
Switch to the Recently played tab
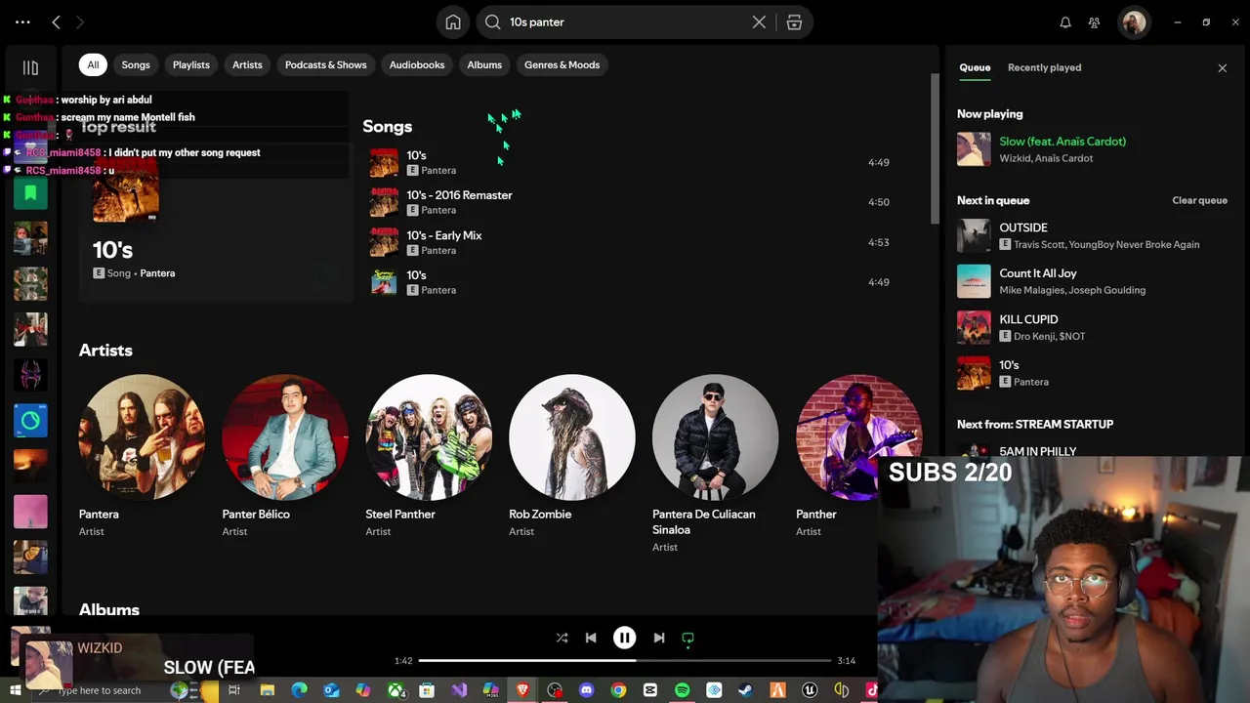(x=1044, y=67)
